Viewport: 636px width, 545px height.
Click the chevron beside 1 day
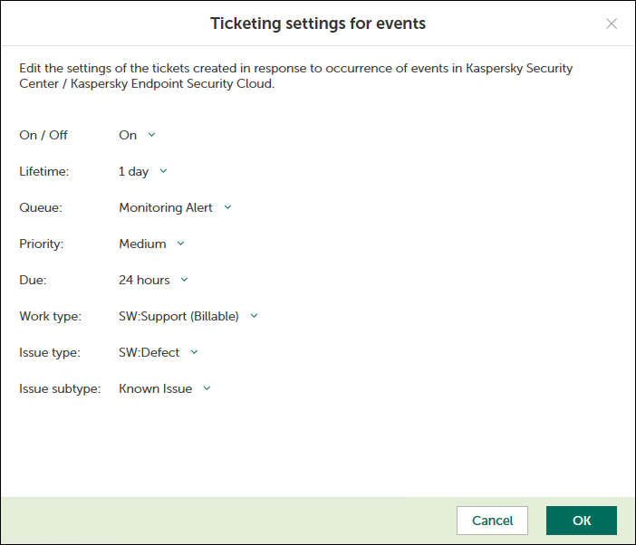click(163, 171)
